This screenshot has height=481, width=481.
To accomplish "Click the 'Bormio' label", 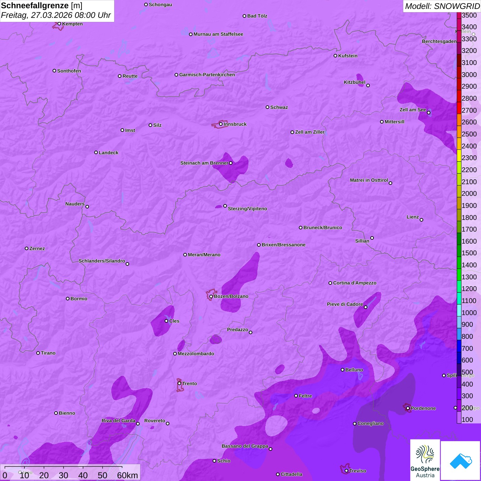I will 79,299.
